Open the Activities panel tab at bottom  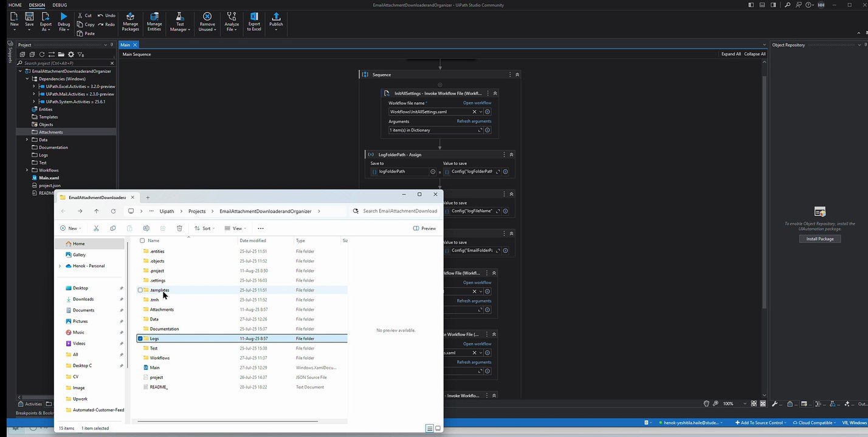click(x=30, y=404)
